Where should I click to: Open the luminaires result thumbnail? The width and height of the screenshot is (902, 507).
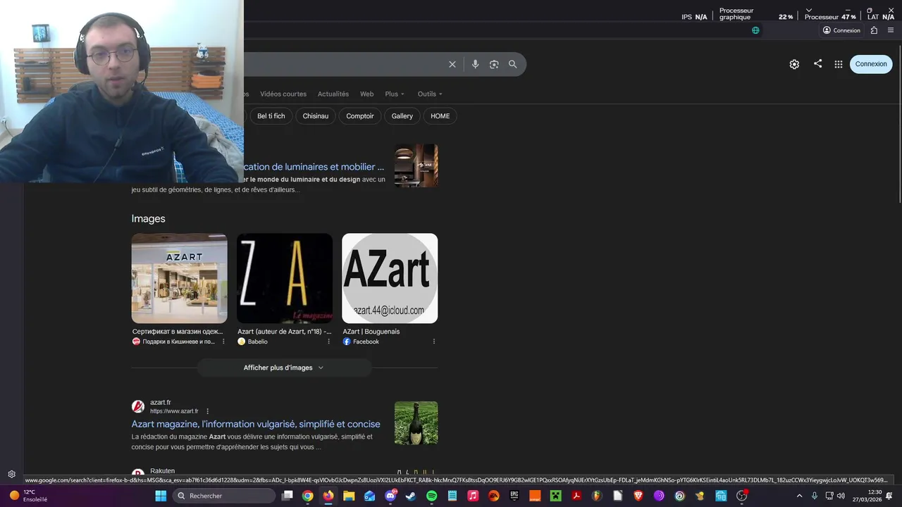coord(416,165)
